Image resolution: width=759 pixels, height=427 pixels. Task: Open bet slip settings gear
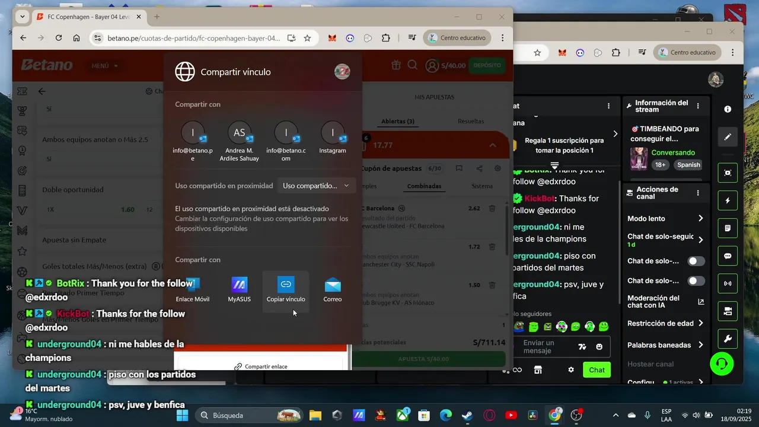click(x=498, y=168)
